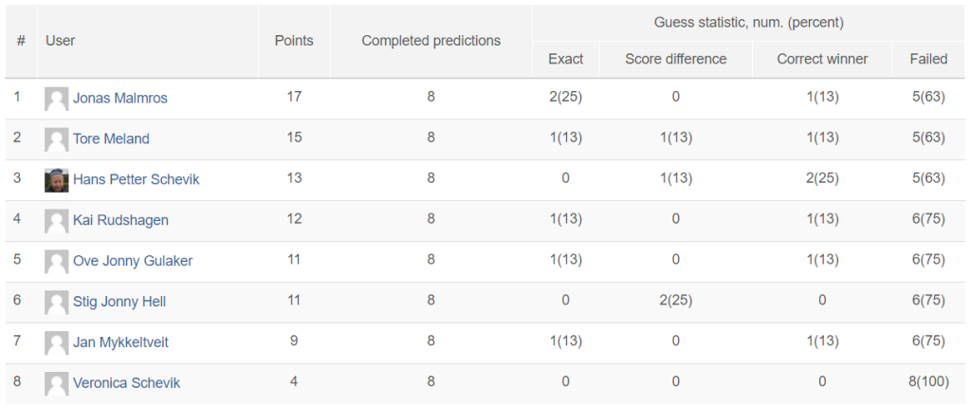Click Jonas Malmros avatar placeholder icon
Screen dimensions: 971x407
click(x=56, y=99)
